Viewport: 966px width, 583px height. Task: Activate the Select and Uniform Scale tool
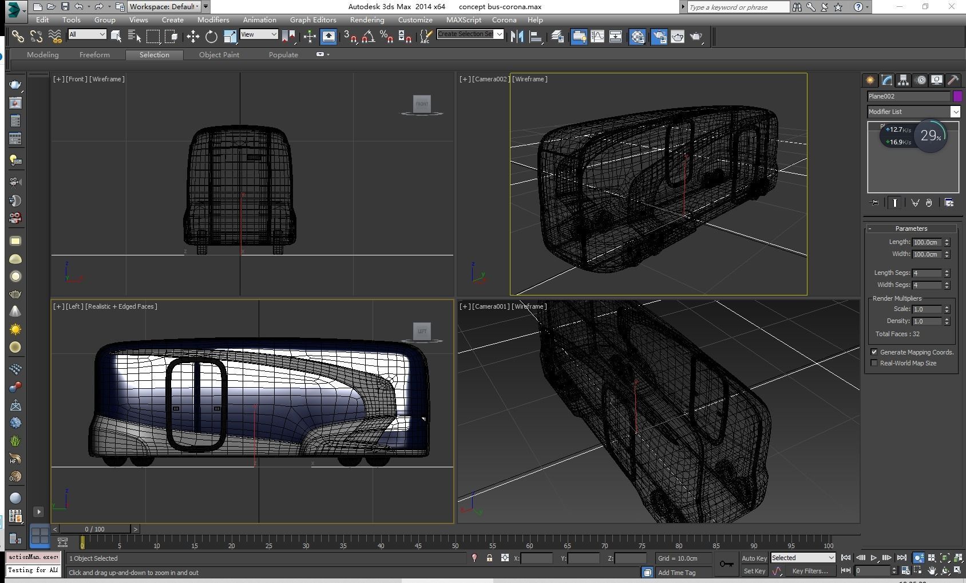(x=229, y=36)
